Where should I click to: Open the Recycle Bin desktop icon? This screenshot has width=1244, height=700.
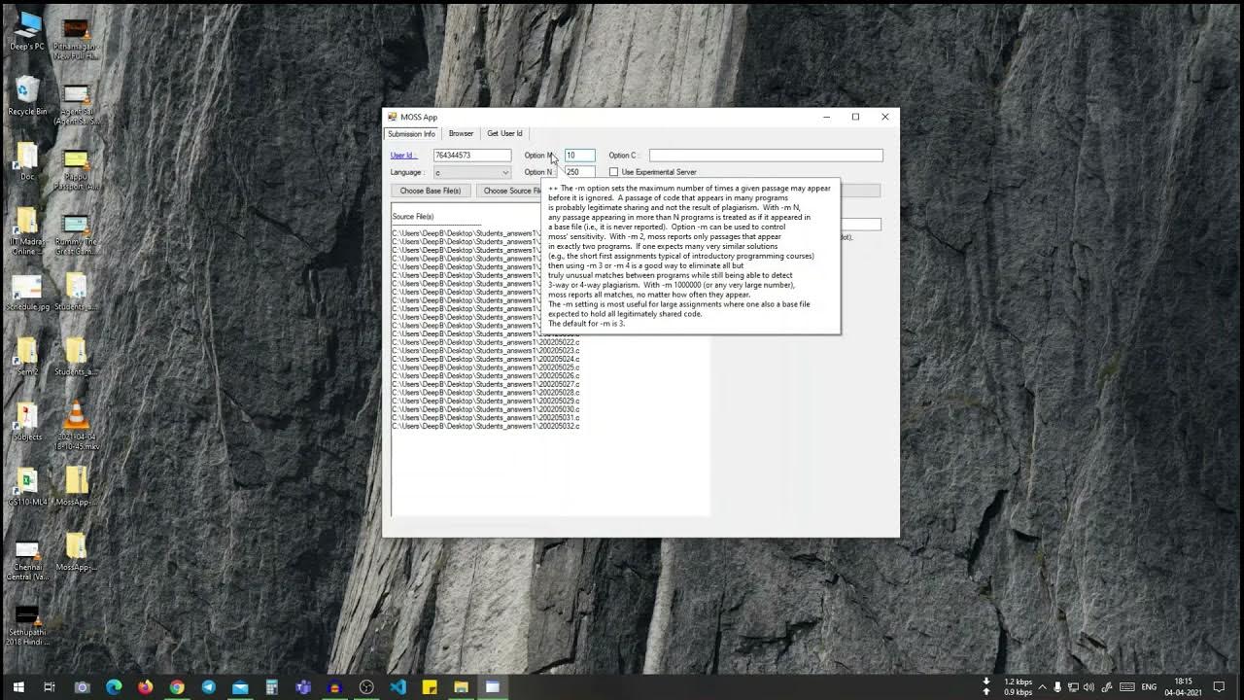click(x=27, y=97)
